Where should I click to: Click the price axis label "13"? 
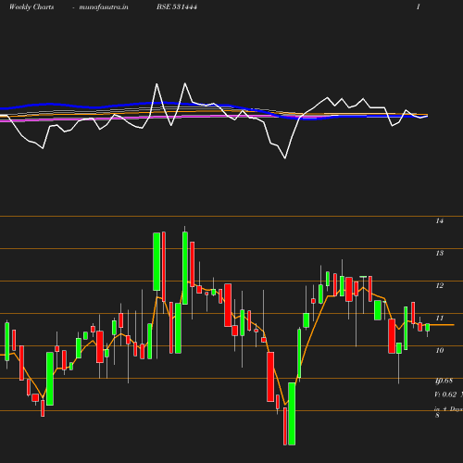pos(440,253)
